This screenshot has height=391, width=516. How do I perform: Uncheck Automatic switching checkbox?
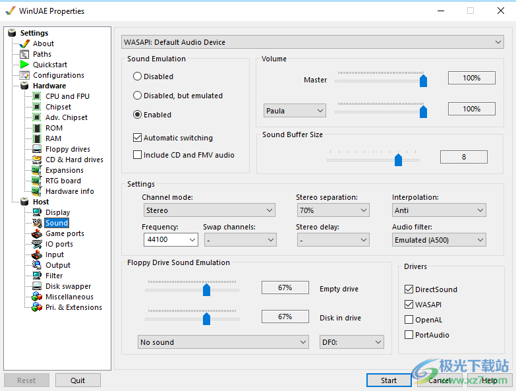(x=137, y=138)
